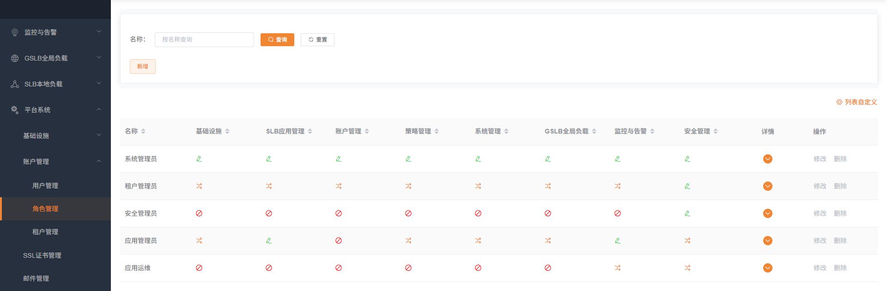The image size is (887, 291).
Task: Click 应用运维 安全管理 shuffle icon
Action: point(687,268)
